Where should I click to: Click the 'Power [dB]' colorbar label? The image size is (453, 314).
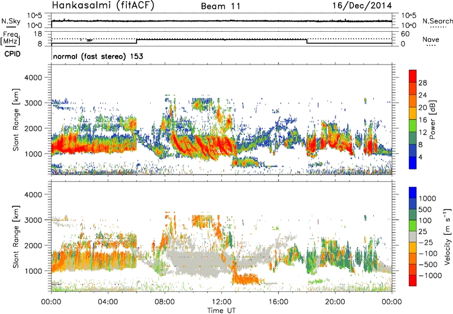click(432, 120)
